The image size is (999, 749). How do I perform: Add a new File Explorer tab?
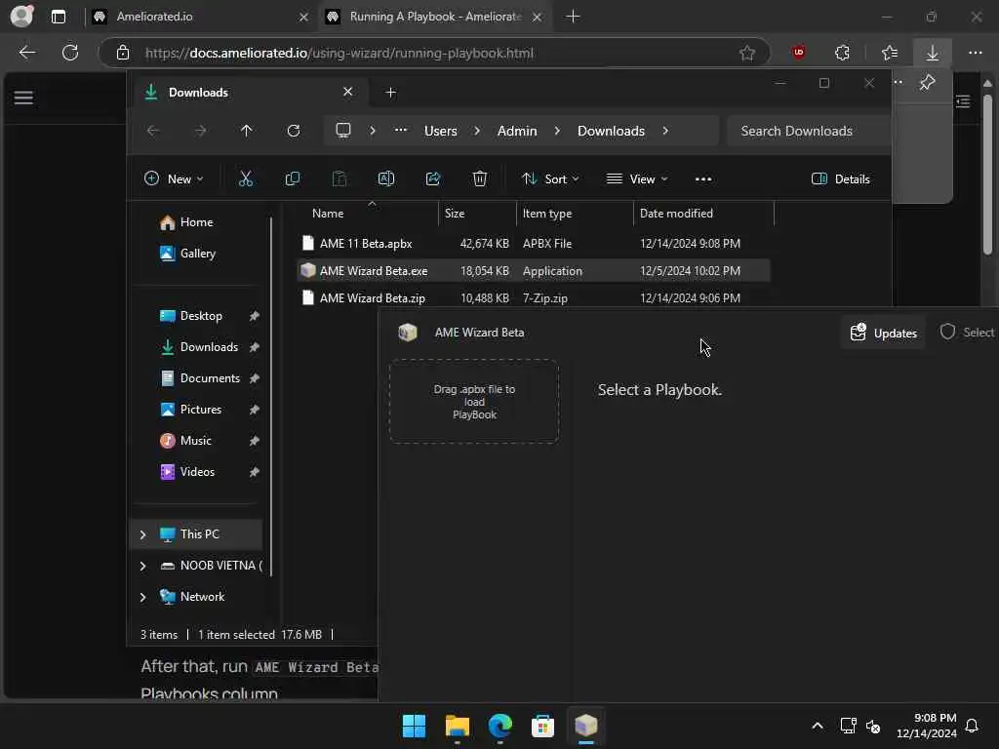390,93
